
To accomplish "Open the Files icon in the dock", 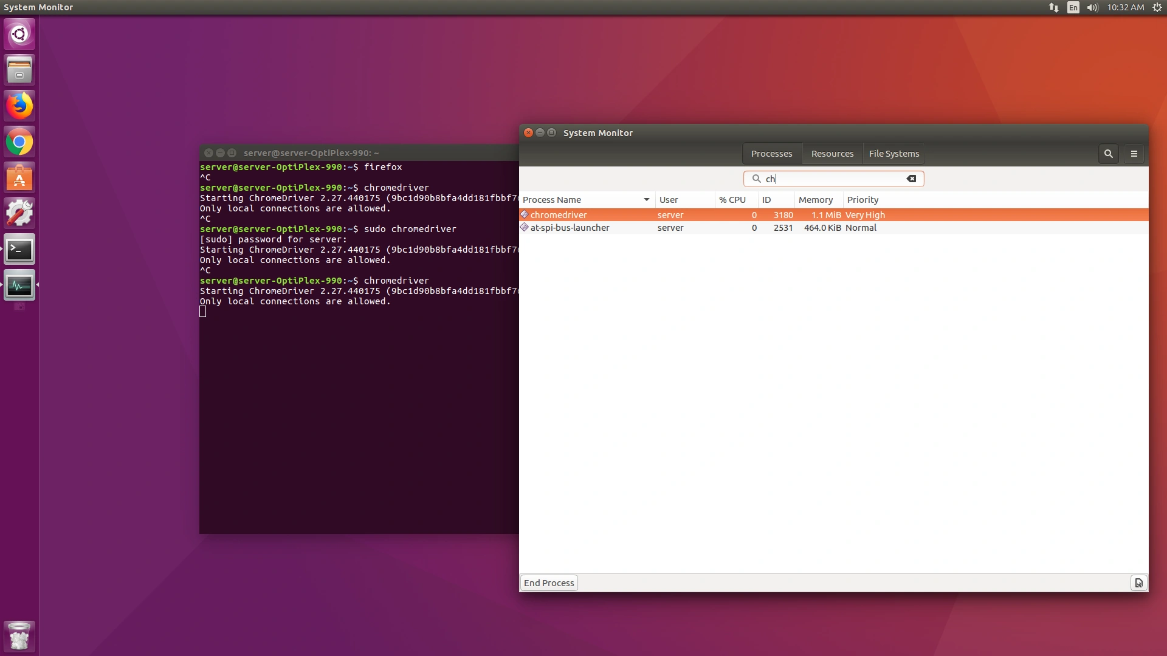I will coord(19,69).
